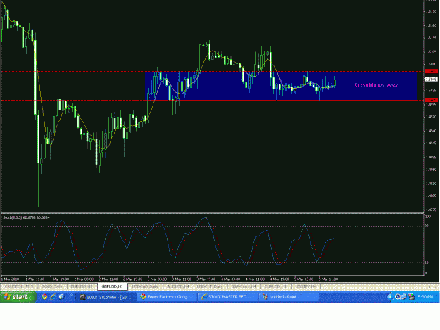Open the CRUDEOIL,M15 chart tab
Screen dimensions: 440x330
coord(19,286)
